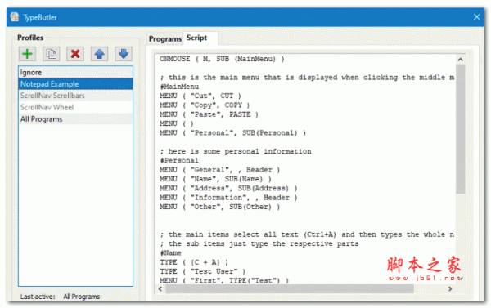The image size is (491, 308).
Task: Click the vertical scrollbar thumb in script
Action: click(x=460, y=129)
